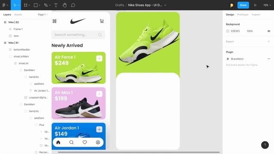Select the unsplash image layer

pyautogui.click(x=38, y=98)
